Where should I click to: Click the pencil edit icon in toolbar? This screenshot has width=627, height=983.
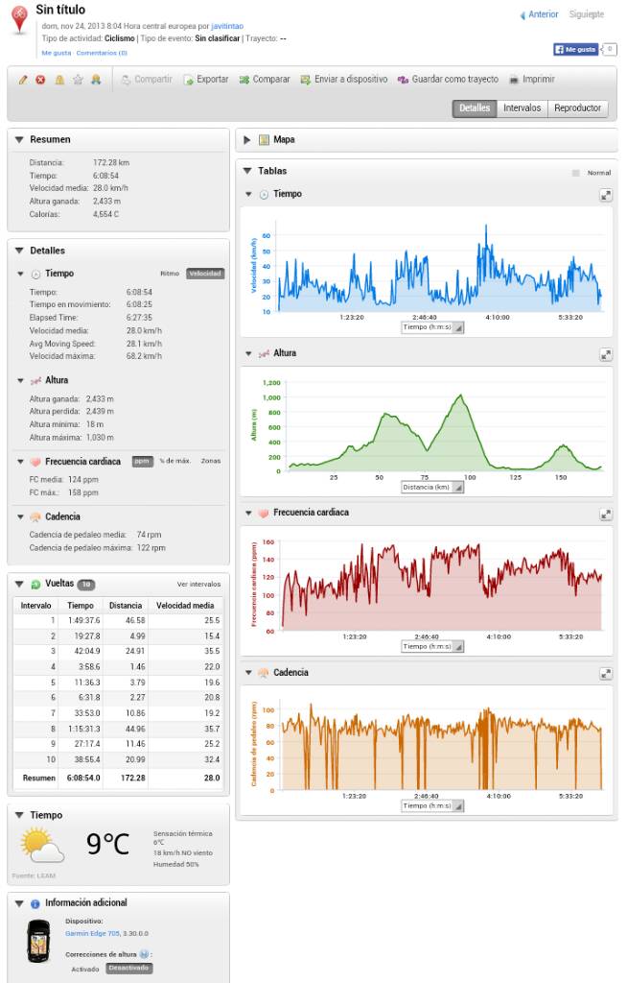(23, 80)
